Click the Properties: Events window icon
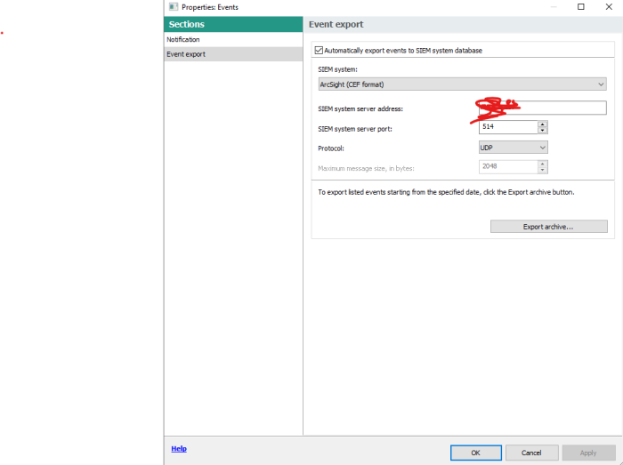This screenshot has height=465, width=623. click(174, 7)
